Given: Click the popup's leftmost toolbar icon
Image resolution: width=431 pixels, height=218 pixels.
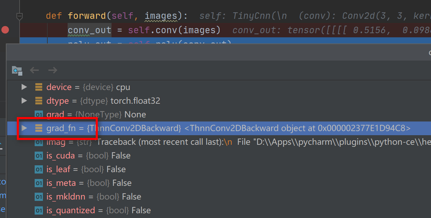Looking at the screenshot, I should click(17, 70).
